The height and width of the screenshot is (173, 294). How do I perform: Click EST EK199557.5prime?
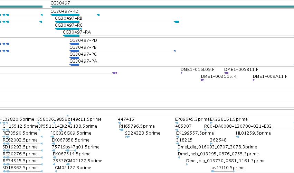[x=195, y=133]
